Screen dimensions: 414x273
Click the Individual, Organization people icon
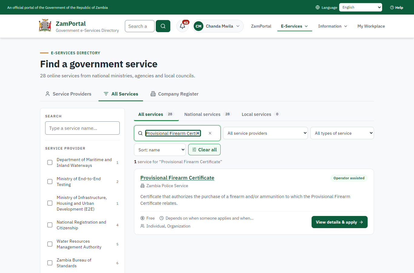click(142, 226)
